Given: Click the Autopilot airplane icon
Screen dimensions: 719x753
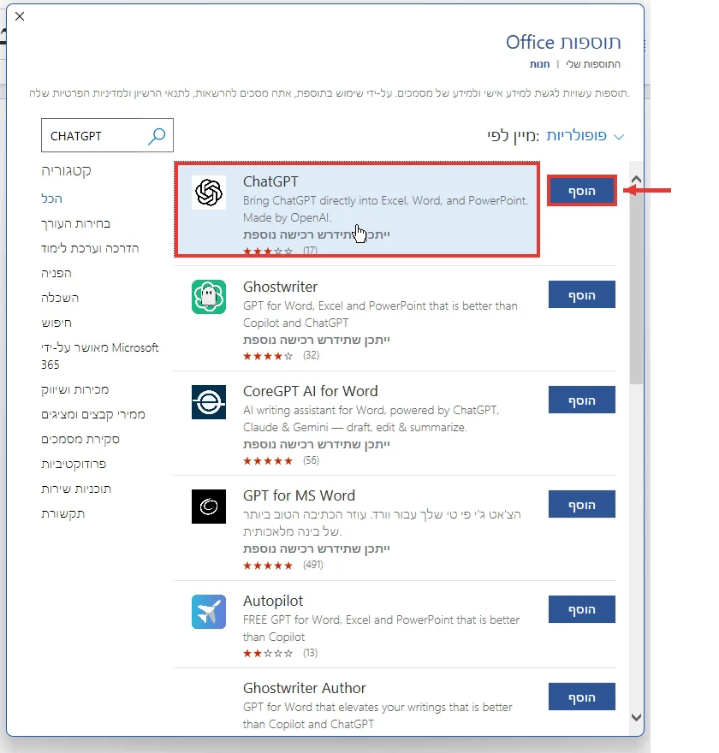Looking at the screenshot, I should pyautogui.click(x=209, y=612).
